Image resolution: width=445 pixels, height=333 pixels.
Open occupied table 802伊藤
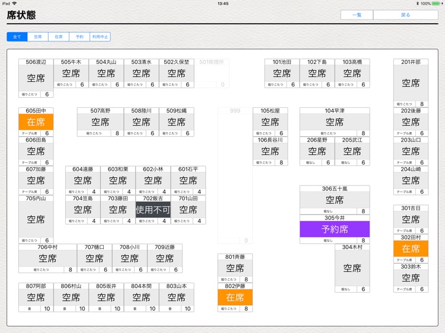[235, 297]
